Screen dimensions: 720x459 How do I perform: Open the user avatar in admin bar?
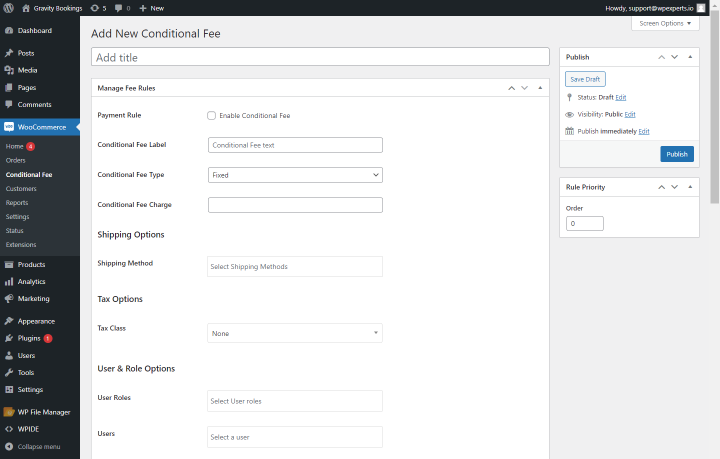(x=701, y=8)
